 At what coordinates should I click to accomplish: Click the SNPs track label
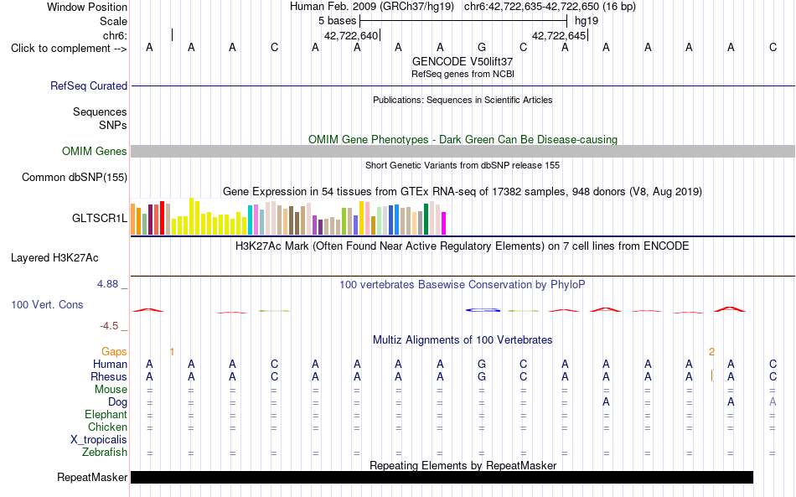click(x=113, y=125)
